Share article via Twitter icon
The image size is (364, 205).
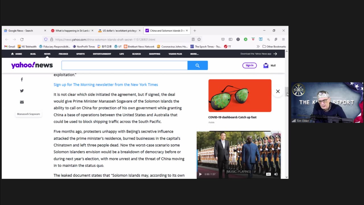pos(22,91)
